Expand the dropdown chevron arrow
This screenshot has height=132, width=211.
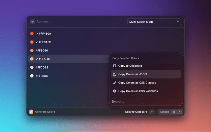point(178,22)
